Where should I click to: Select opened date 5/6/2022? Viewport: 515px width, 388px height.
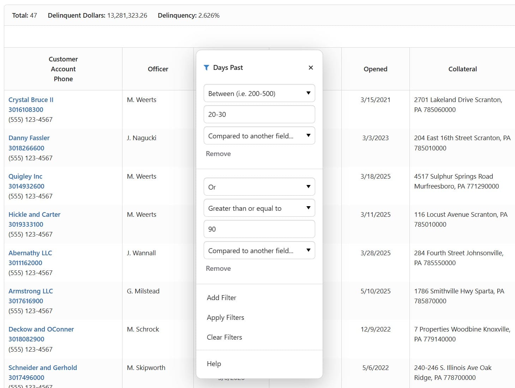(376, 368)
